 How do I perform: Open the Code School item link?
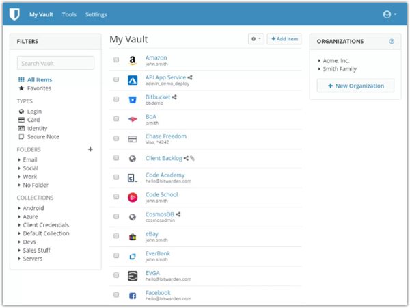(161, 194)
